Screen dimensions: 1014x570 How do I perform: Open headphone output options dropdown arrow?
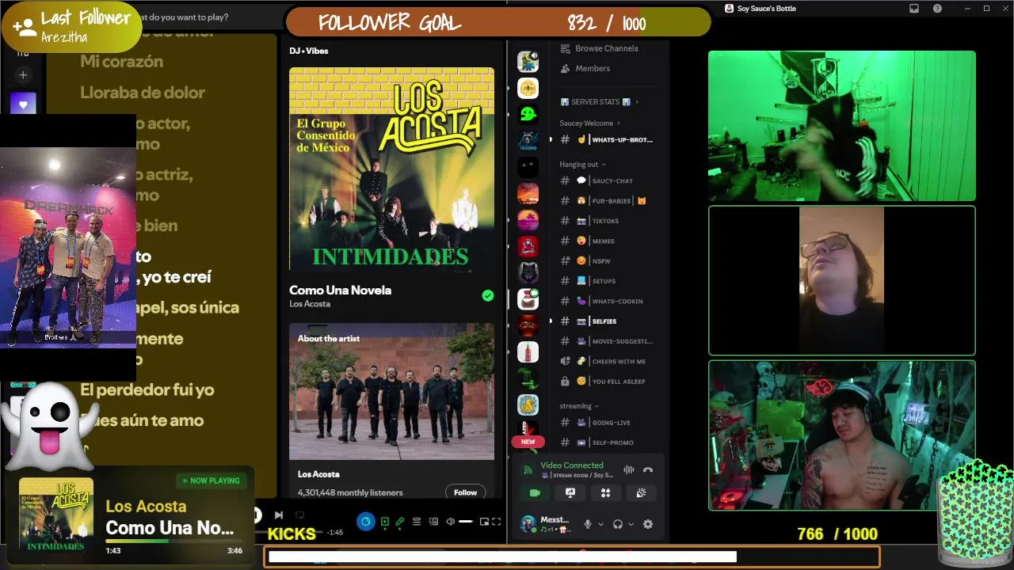click(x=631, y=524)
